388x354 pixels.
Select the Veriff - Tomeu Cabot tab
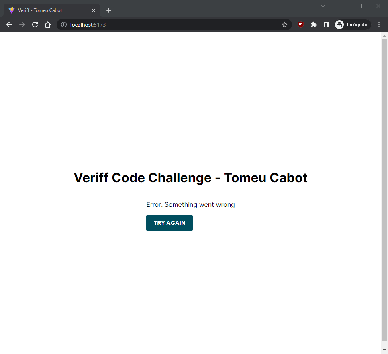[x=51, y=10]
